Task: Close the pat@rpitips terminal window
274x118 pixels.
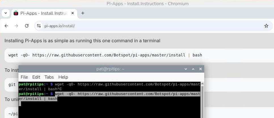Action: coord(201,69)
